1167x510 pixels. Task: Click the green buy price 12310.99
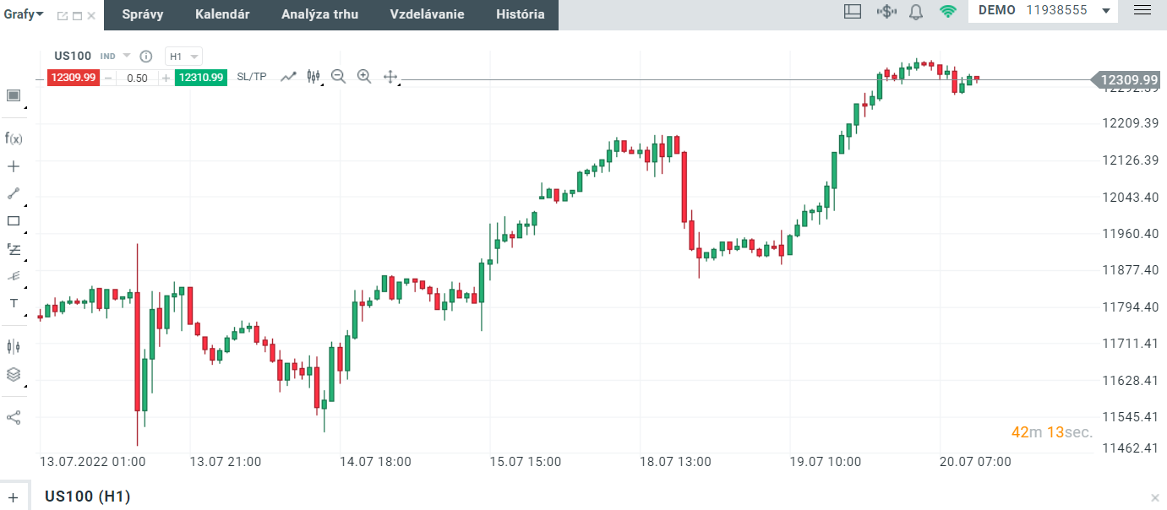tap(201, 78)
